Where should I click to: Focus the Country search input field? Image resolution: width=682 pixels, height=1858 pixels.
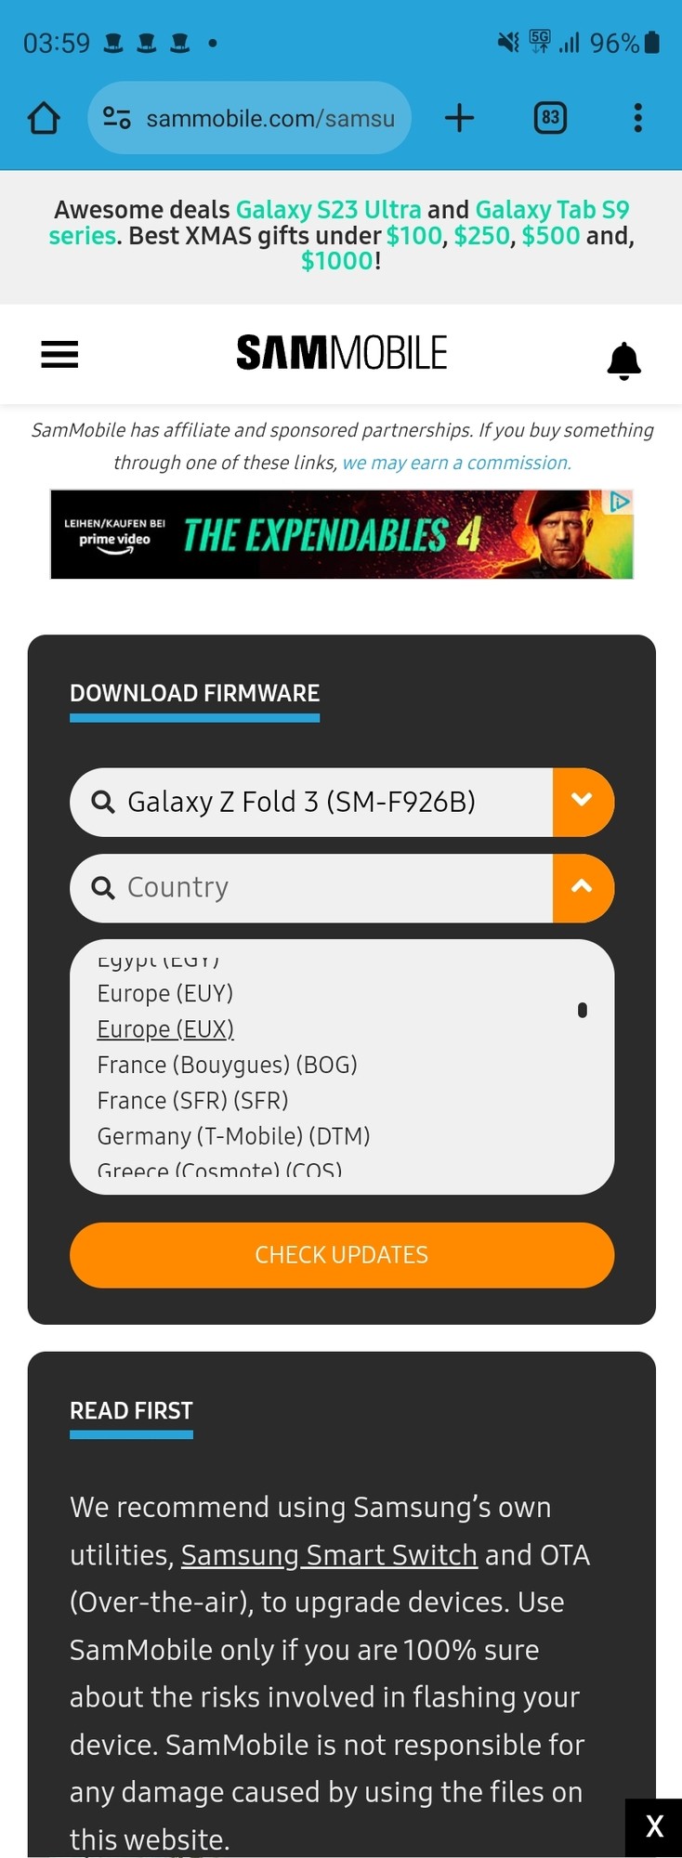[311, 888]
